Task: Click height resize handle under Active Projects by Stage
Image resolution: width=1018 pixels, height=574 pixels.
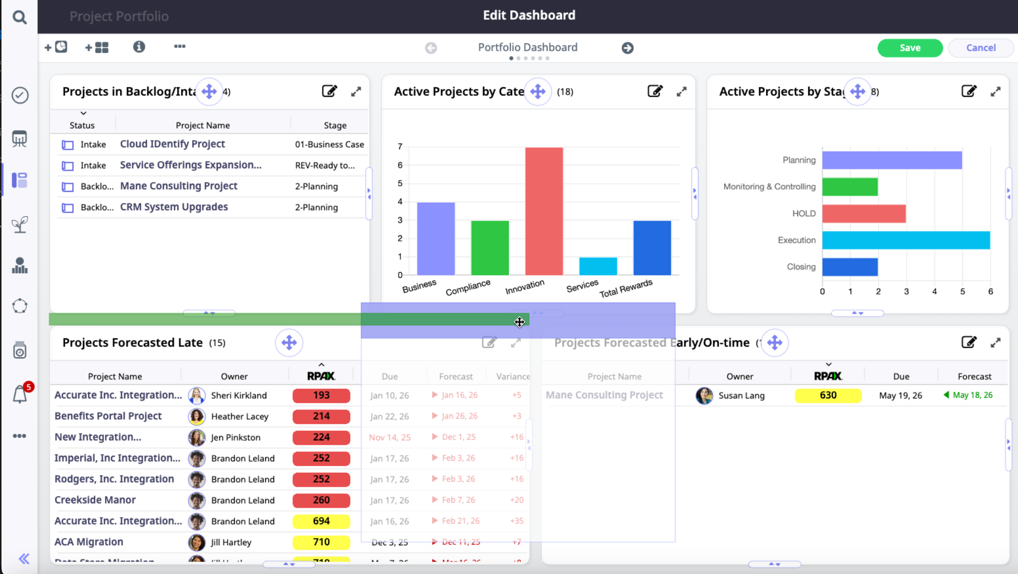Action: click(857, 313)
